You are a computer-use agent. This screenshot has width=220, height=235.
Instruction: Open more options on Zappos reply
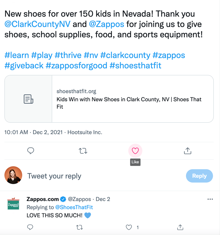(x=210, y=199)
